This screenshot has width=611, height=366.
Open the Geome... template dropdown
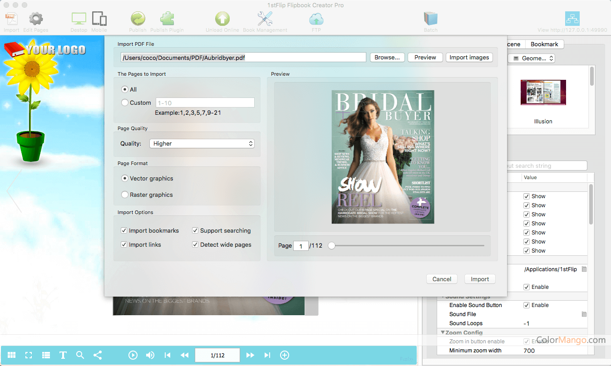coord(531,58)
